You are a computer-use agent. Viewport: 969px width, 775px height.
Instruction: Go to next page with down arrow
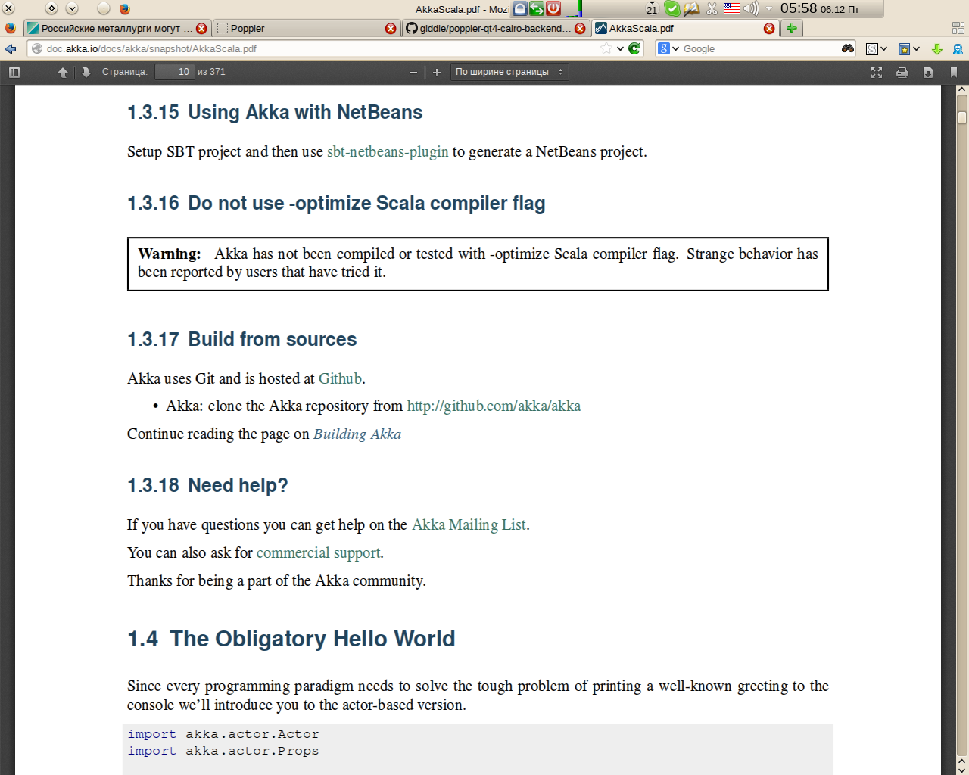(x=86, y=73)
